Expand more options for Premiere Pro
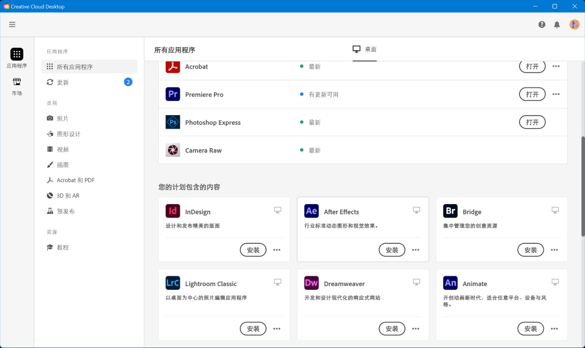The width and height of the screenshot is (585, 348). tap(556, 94)
